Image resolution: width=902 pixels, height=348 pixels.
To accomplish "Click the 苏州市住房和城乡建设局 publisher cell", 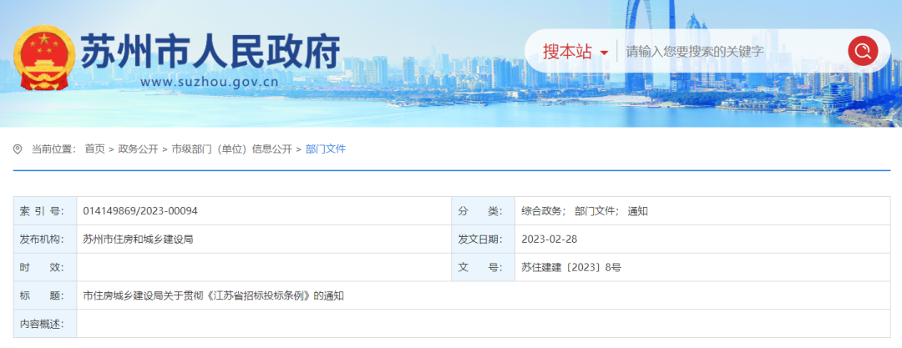I will pyautogui.click(x=139, y=240).
